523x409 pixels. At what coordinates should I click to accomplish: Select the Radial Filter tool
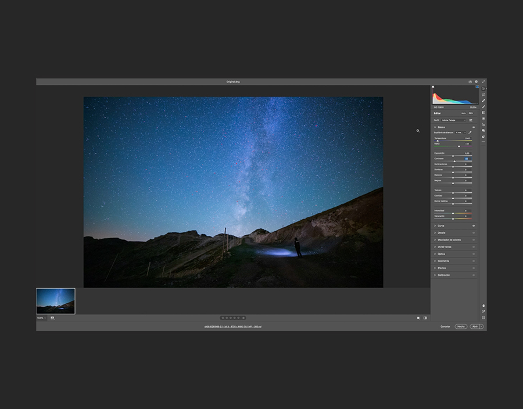click(x=483, y=119)
